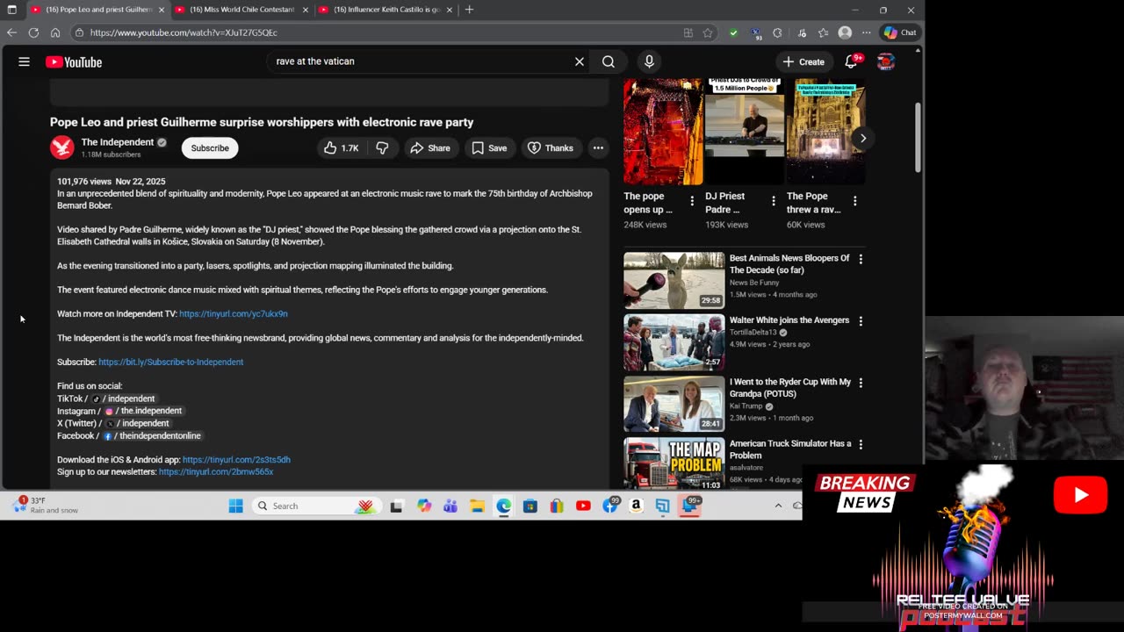Open The Independent X (Twitter) link
The image size is (1124, 632).
137,423
